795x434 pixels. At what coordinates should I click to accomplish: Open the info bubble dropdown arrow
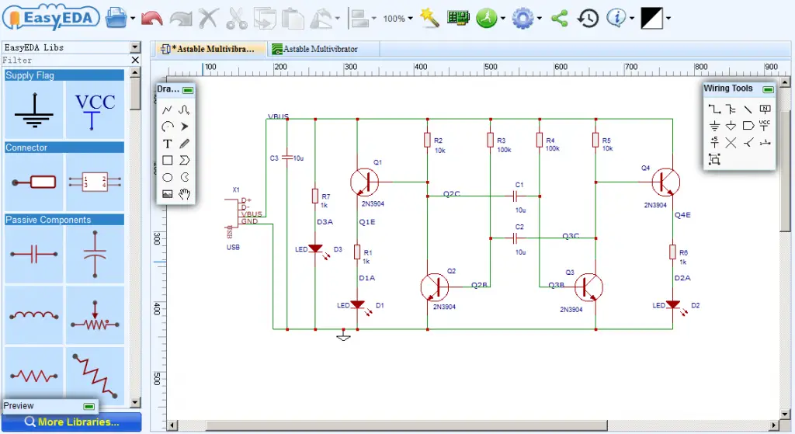tap(632, 19)
